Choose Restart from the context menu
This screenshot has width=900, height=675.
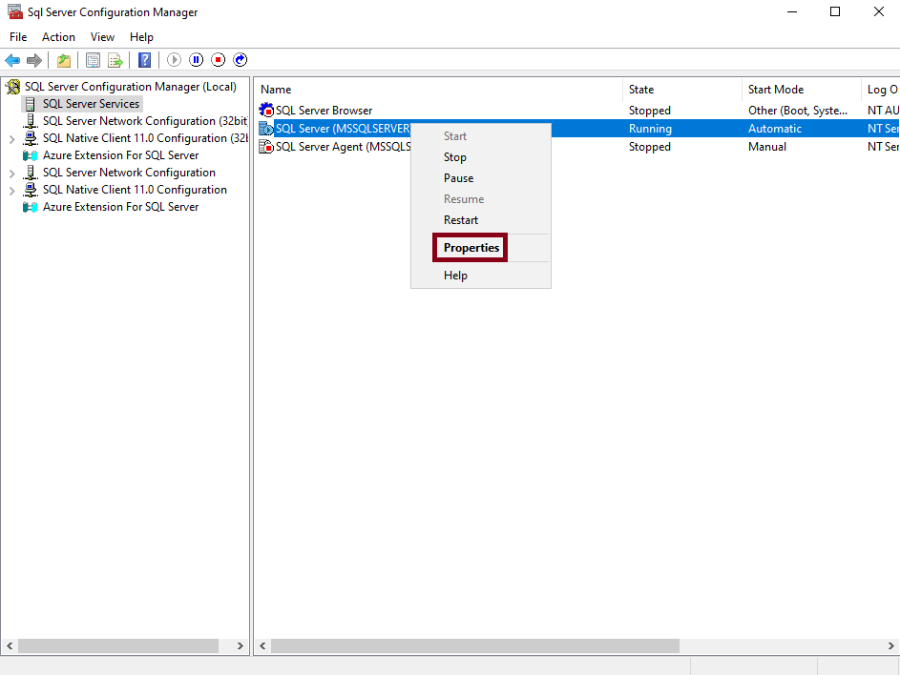(x=481, y=219)
